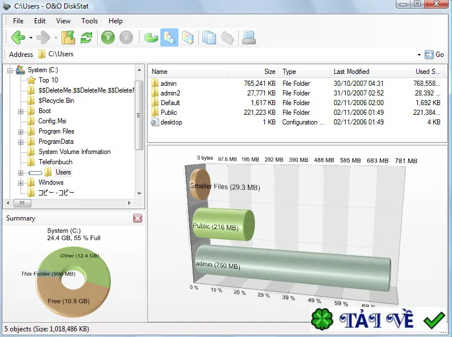Click tree horizontal scrollbar thumb
The height and width of the screenshot is (337, 452).
pos(22,203)
